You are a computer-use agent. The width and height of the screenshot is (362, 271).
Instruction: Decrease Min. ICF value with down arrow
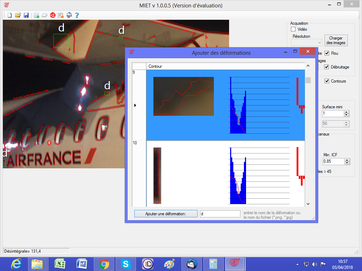point(346,163)
